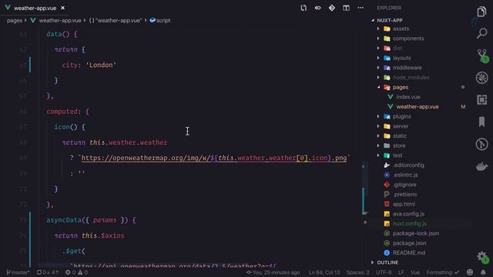Open the Debug view with bug icon

481,78
